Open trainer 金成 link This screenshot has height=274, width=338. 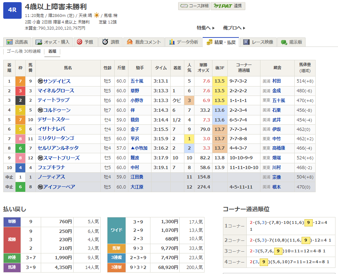(x=277, y=91)
